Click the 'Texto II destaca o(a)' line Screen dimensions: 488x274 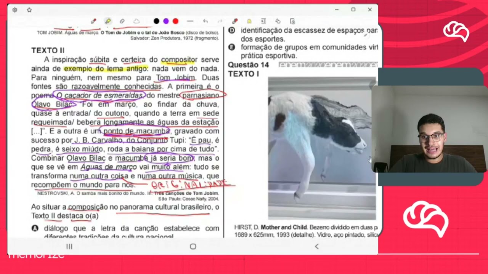(65, 216)
